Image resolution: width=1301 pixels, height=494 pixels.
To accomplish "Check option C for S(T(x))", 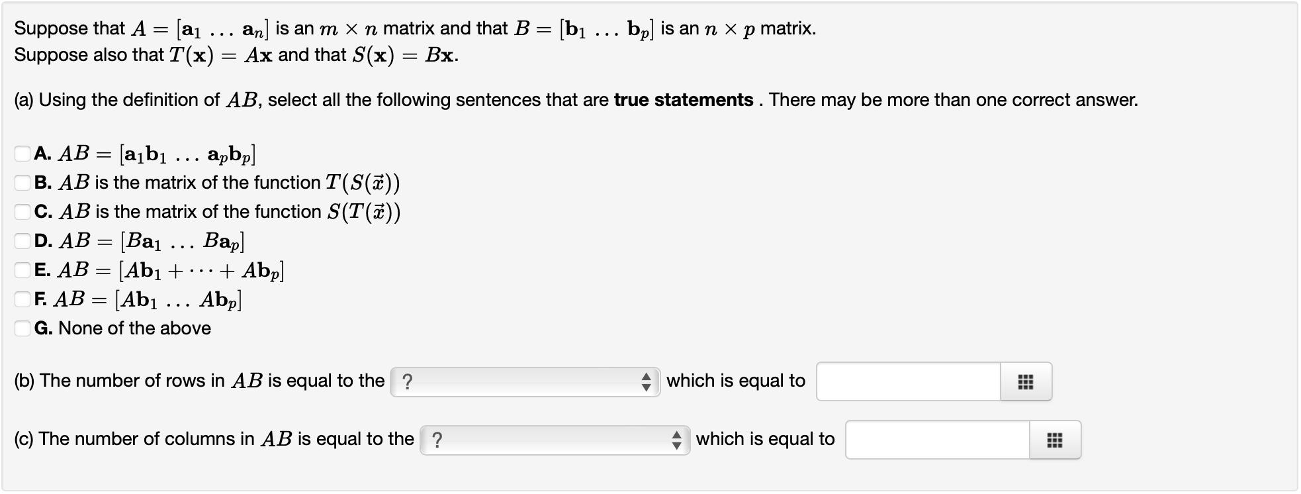I will 22,212.
